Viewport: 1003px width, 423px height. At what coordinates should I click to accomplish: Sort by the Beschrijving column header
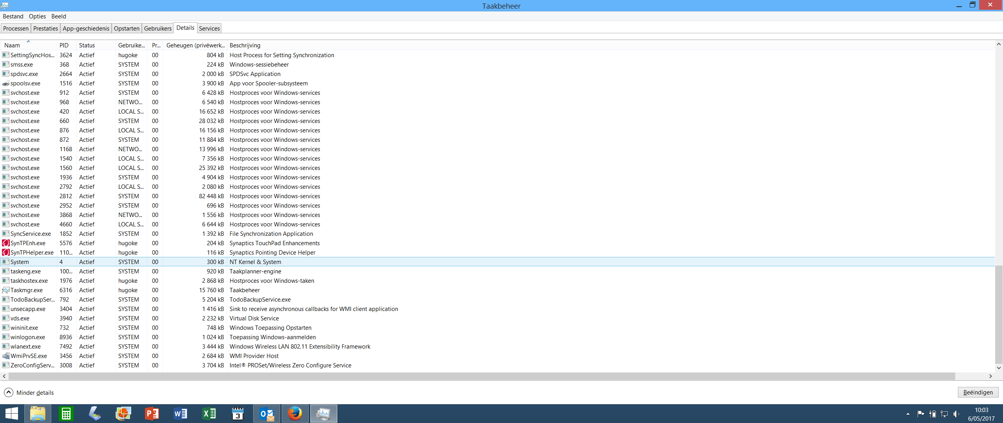point(245,45)
